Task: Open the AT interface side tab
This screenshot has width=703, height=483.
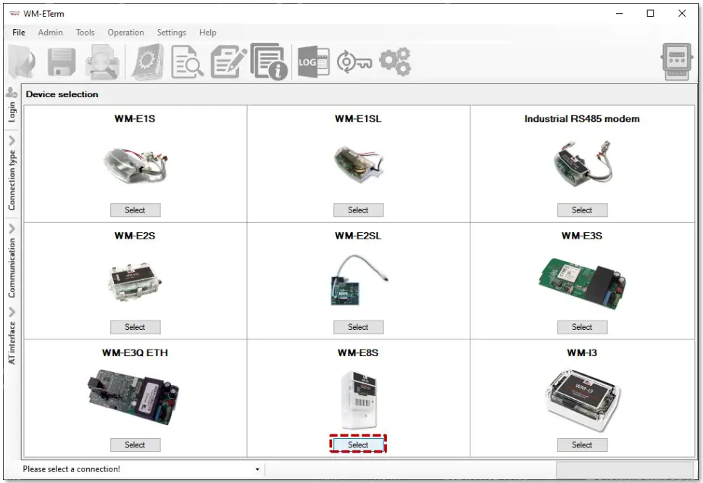Action: (12, 342)
